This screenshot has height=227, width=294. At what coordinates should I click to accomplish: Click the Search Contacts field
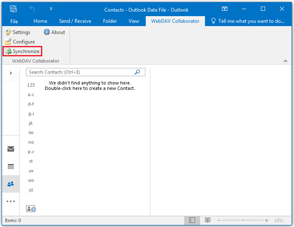point(85,72)
